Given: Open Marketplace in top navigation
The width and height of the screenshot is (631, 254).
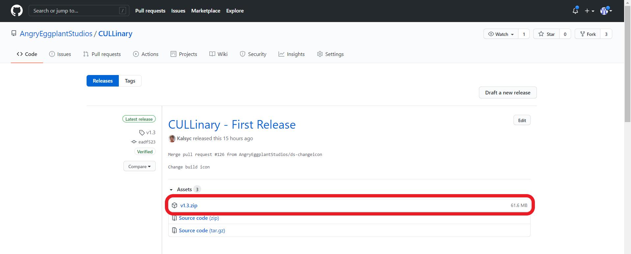Looking at the screenshot, I should click(x=206, y=11).
